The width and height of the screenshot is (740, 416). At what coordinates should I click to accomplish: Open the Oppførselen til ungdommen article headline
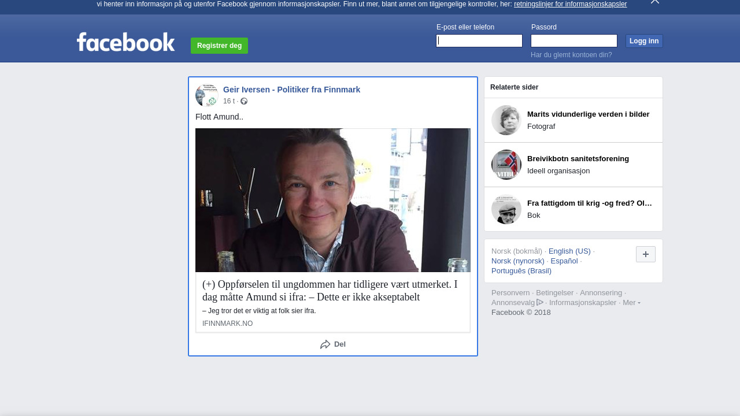click(x=330, y=291)
